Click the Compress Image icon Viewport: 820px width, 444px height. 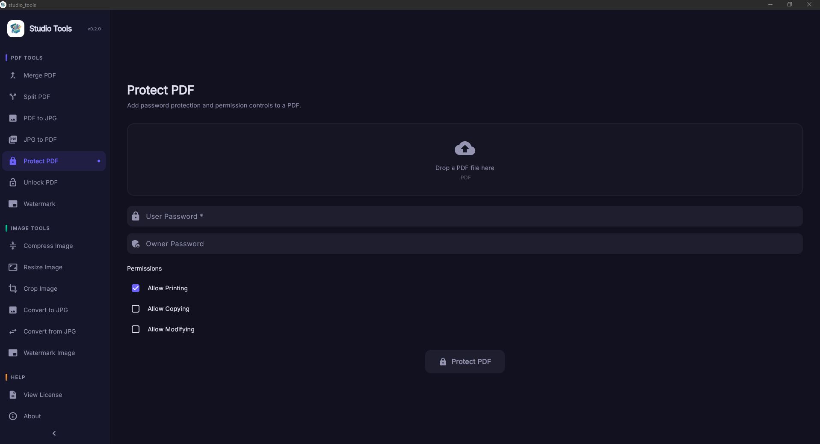pyautogui.click(x=13, y=246)
